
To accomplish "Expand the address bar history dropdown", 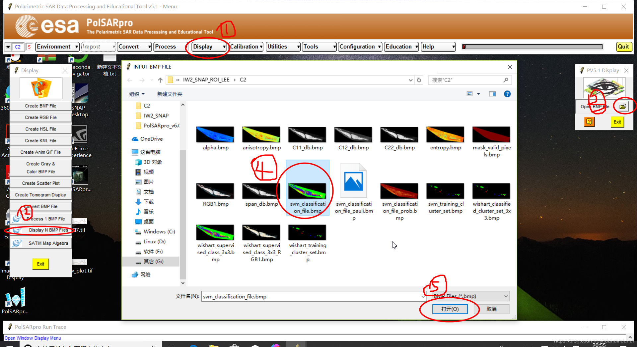I will coord(411,80).
